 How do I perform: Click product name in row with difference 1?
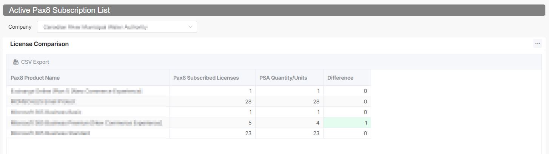(x=86, y=123)
